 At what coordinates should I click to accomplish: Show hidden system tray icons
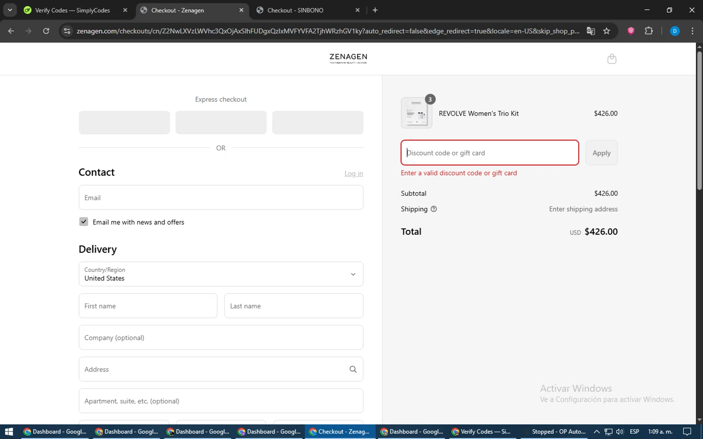pyautogui.click(x=597, y=432)
